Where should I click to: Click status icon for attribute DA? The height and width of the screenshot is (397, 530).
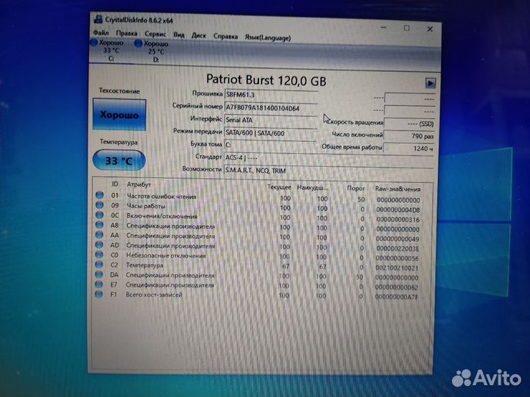coord(99,274)
